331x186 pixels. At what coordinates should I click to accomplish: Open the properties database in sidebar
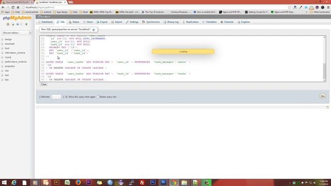pos(10,66)
